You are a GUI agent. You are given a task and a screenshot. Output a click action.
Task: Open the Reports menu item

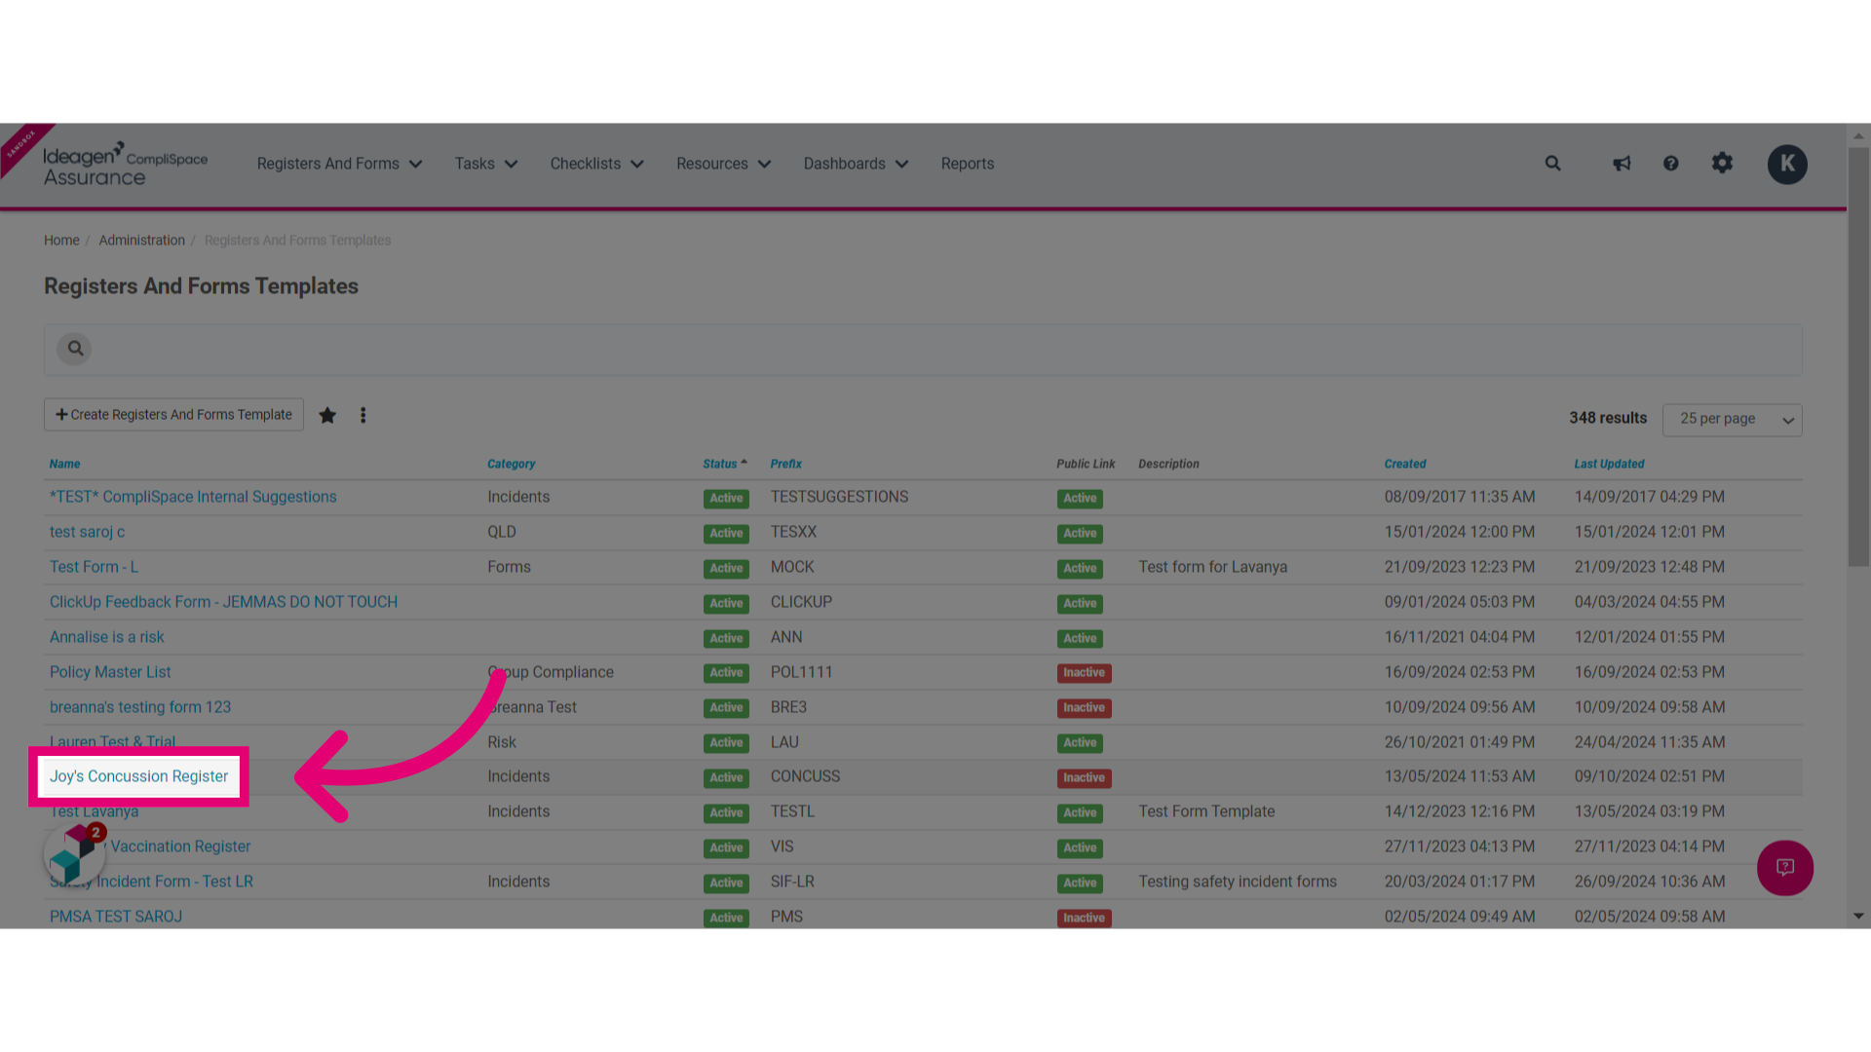[967, 164]
